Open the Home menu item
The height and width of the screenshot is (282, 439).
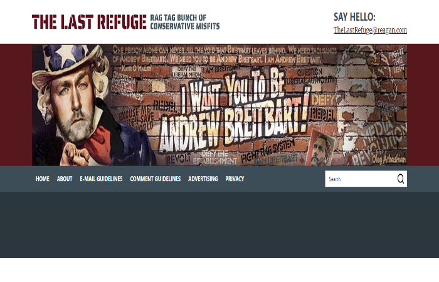pos(42,179)
